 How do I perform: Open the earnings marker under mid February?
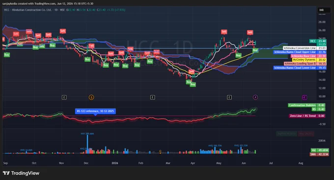click(153, 97)
